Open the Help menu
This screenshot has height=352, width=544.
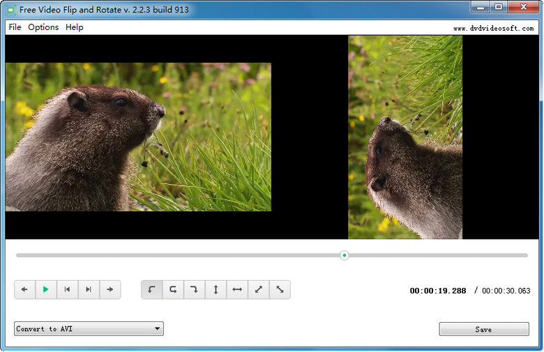(74, 27)
